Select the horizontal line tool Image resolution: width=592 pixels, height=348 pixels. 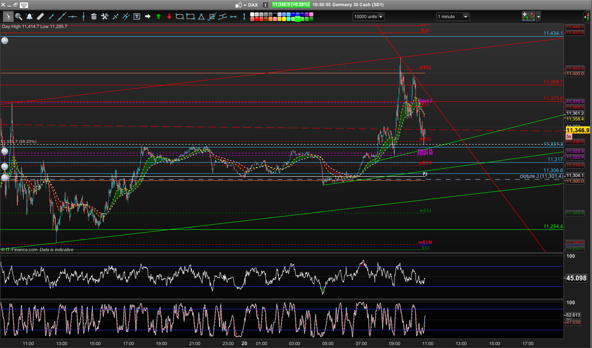coord(73,16)
